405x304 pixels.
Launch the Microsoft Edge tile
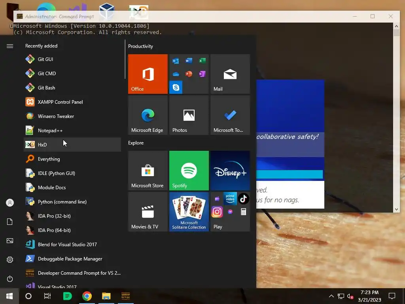tap(148, 115)
